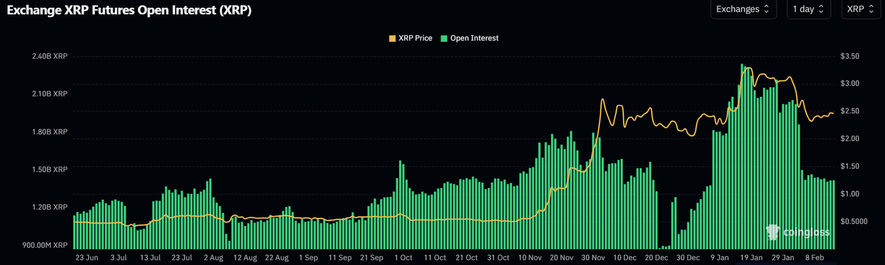Click the Exchanges dropdown chevron arrows
The image size is (885, 265).
(x=766, y=9)
